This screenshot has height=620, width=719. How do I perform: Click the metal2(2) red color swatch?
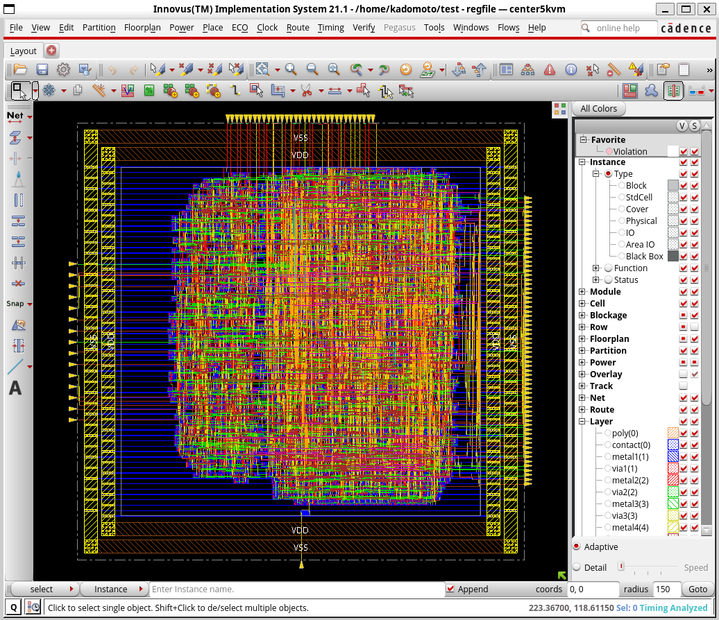(x=673, y=480)
